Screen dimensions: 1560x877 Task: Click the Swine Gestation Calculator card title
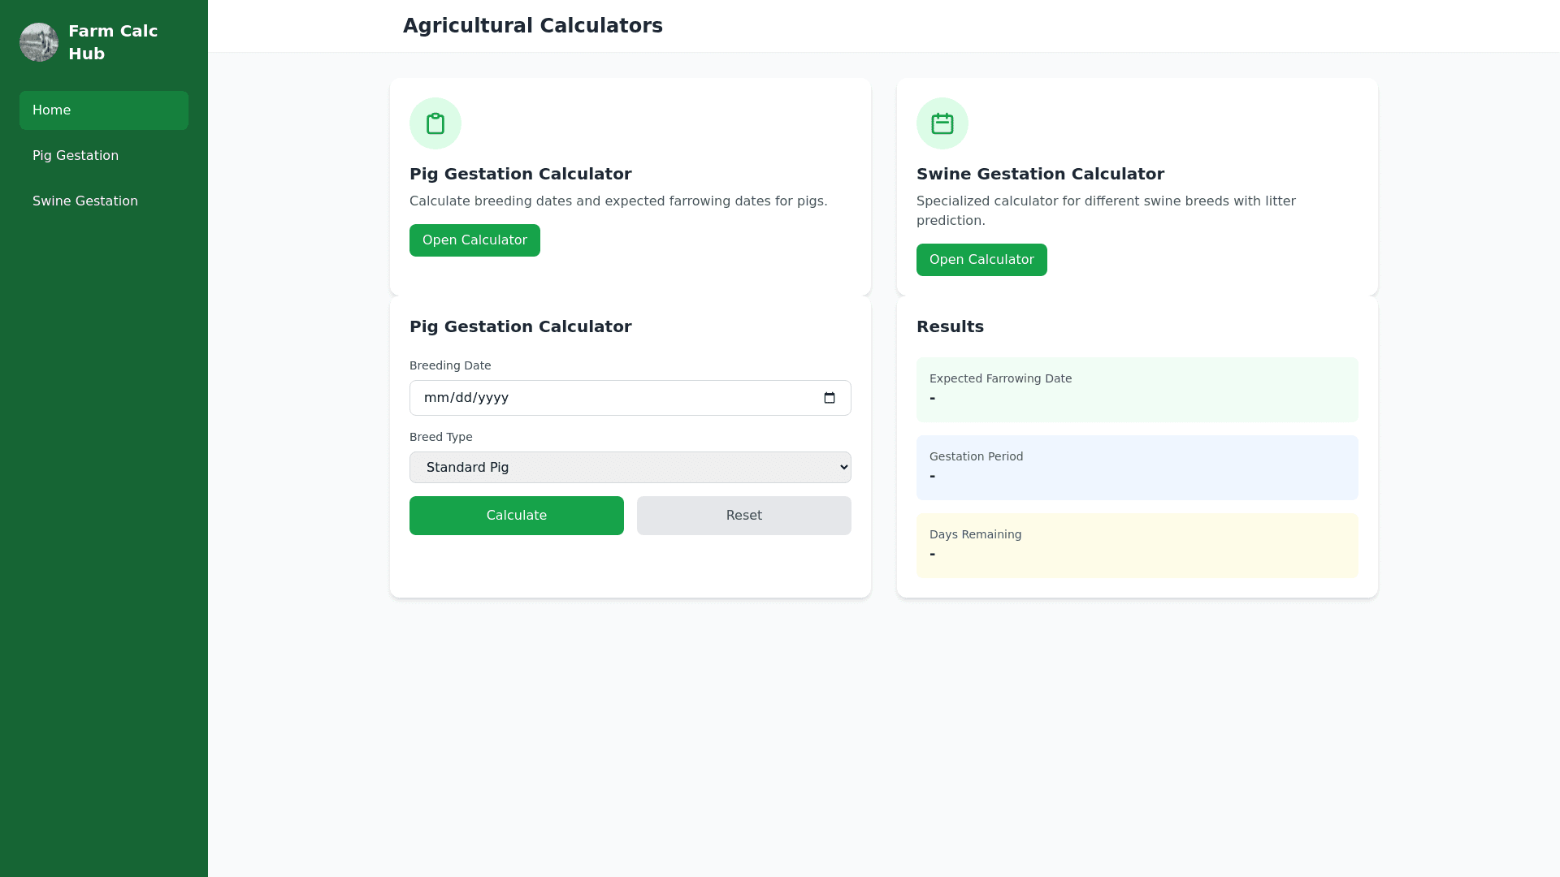[1040, 174]
